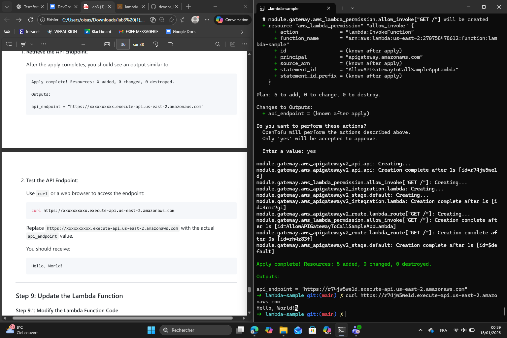Toggle two-page view in the PDF viewer

pyautogui.click(x=170, y=44)
